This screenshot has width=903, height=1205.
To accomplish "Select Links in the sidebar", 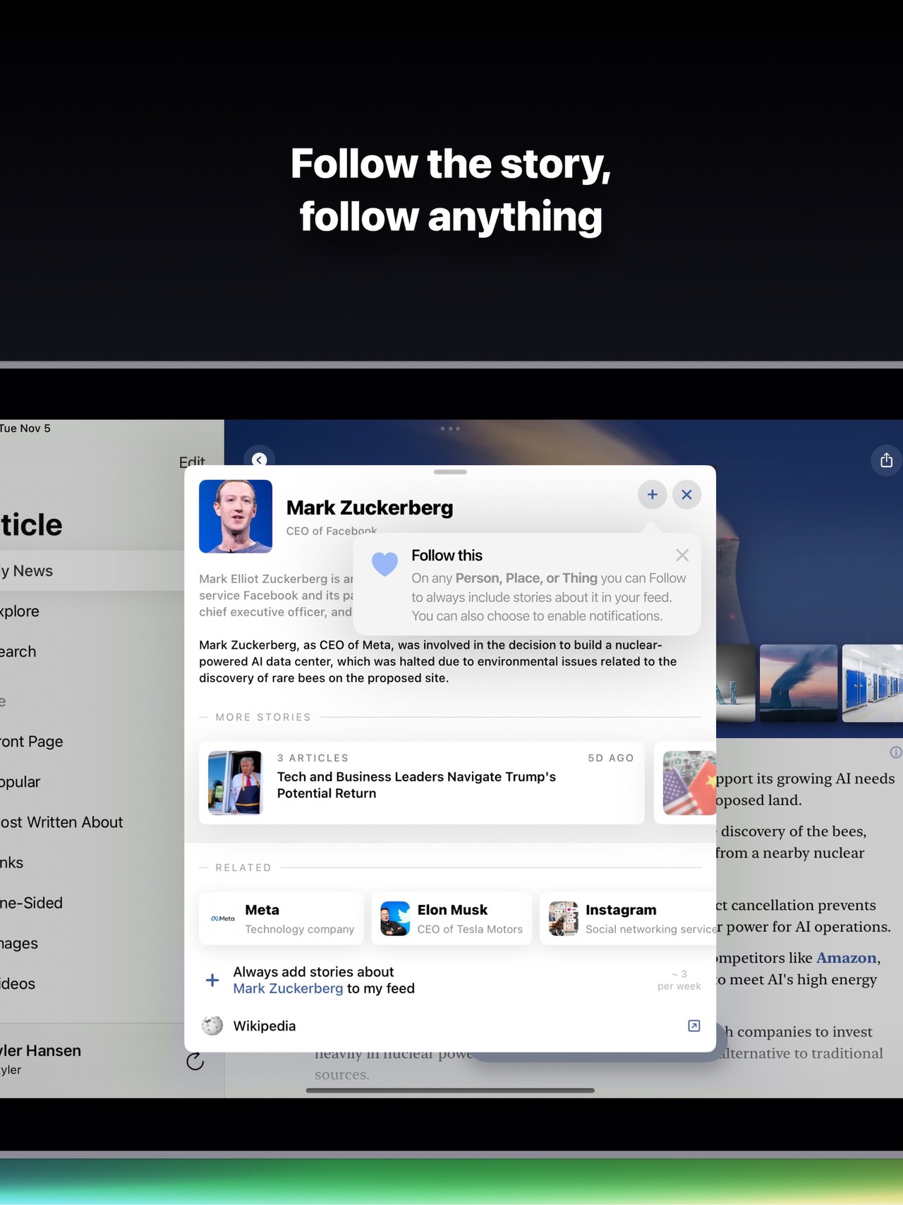I will tap(92, 862).
